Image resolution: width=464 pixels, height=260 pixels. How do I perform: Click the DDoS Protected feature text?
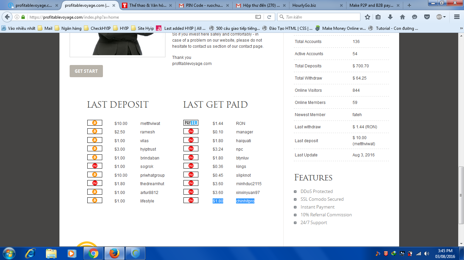pyautogui.click(x=317, y=191)
